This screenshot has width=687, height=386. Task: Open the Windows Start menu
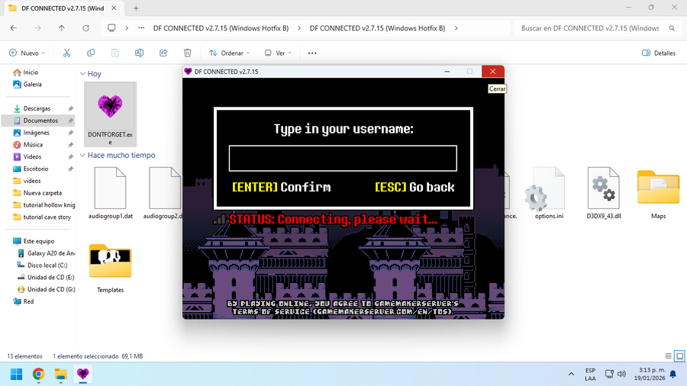16,375
